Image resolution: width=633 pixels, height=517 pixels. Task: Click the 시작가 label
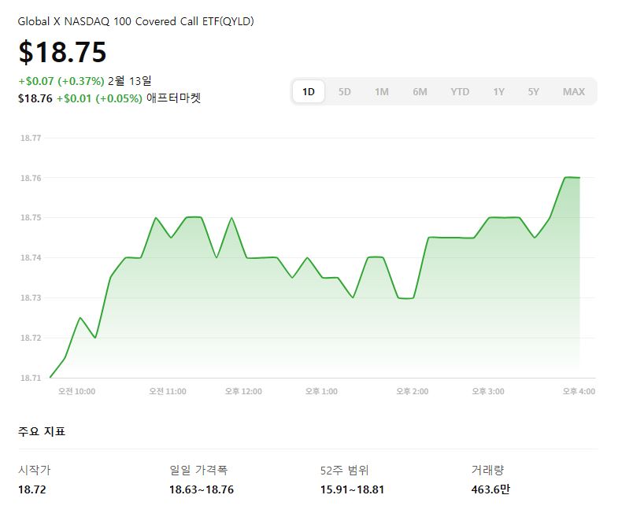click(x=35, y=471)
